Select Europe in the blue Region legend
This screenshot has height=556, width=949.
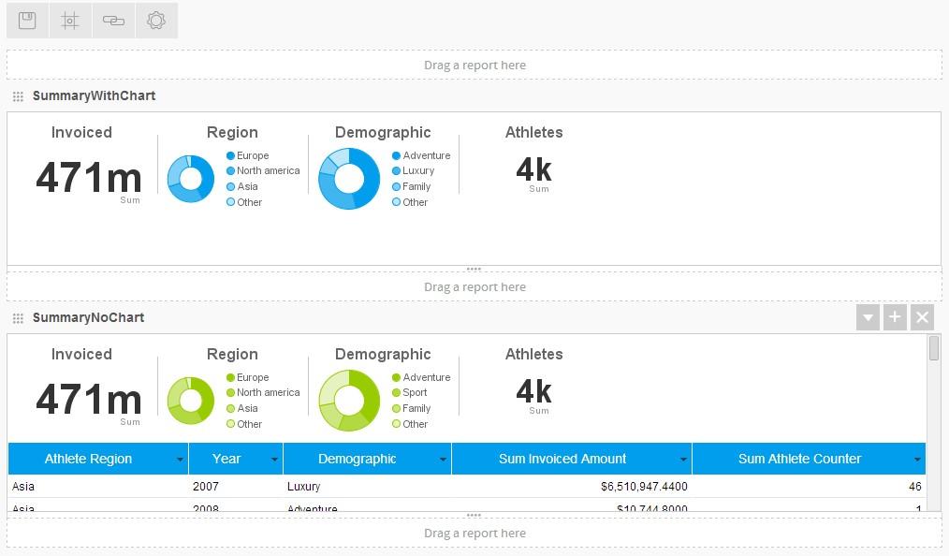coord(247,155)
